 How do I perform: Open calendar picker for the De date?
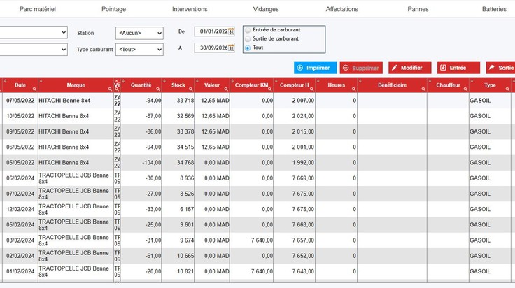(231, 31)
